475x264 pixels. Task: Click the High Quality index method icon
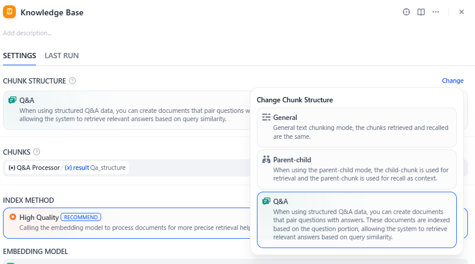[12, 217]
